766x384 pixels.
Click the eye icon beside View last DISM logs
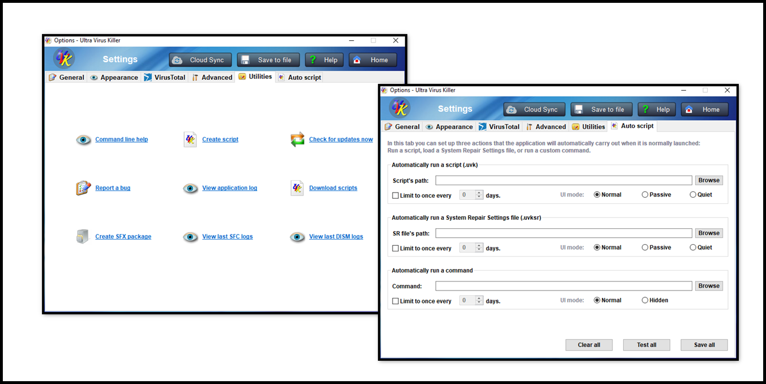[x=297, y=237]
